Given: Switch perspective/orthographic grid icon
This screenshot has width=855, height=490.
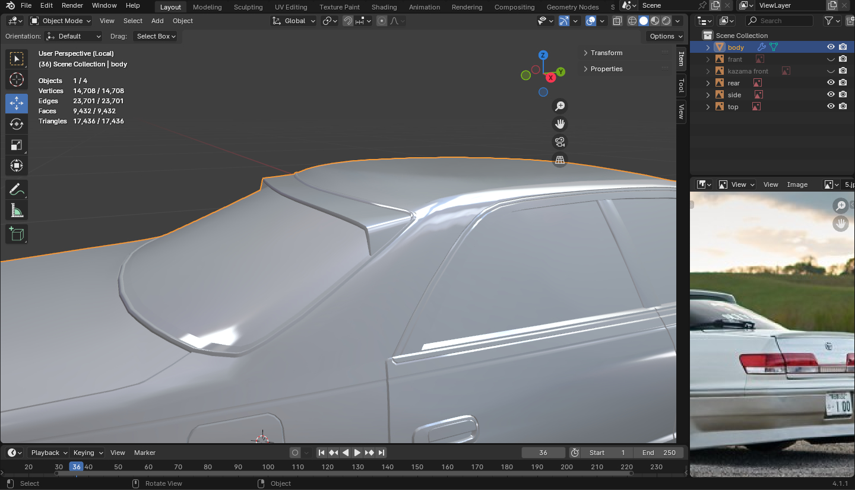Looking at the screenshot, I should (x=559, y=160).
